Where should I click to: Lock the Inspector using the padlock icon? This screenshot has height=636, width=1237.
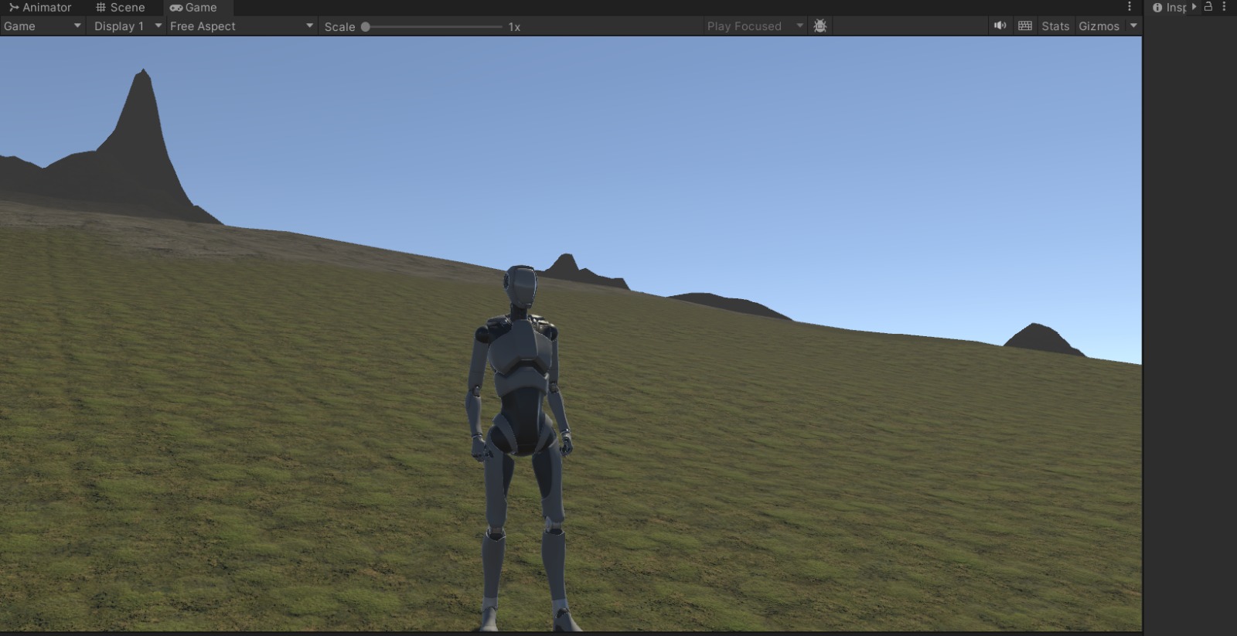click(1208, 7)
